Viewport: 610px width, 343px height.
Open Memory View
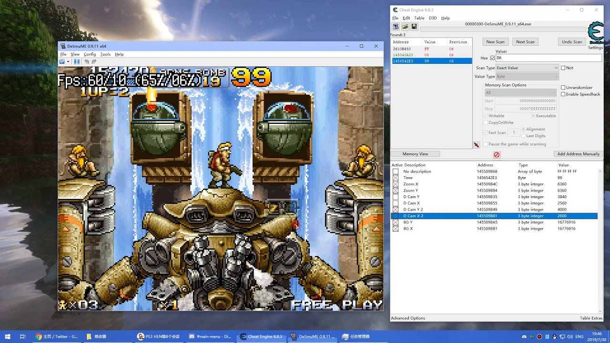tap(415, 154)
